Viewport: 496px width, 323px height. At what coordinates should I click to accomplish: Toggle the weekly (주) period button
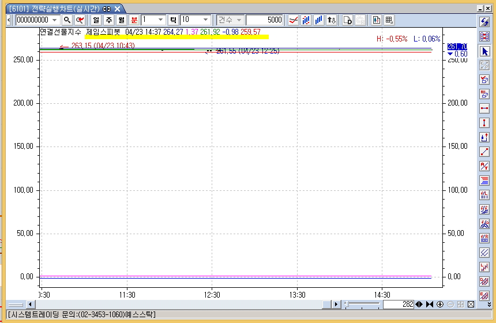108,20
